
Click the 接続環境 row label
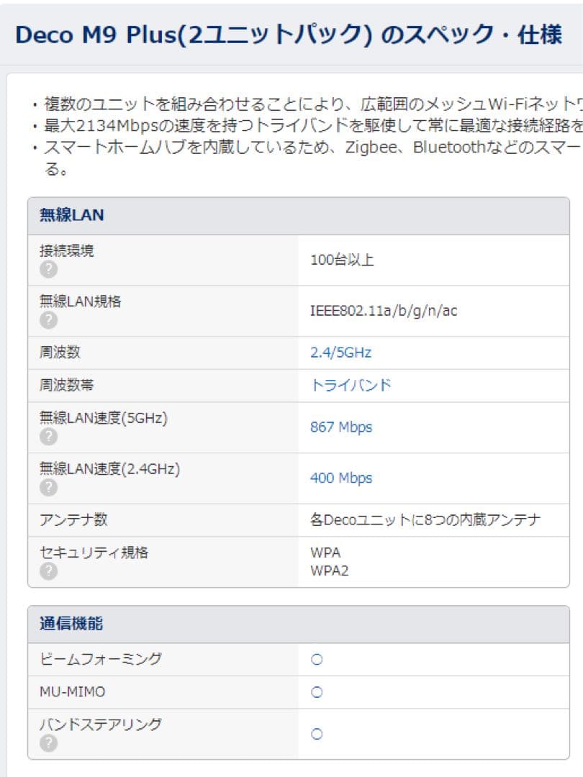(x=66, y=251)
